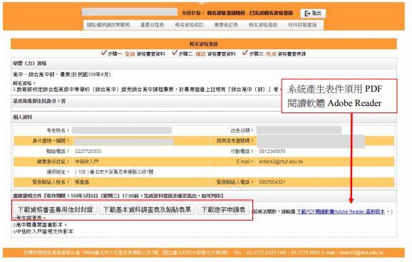
Task: Open the 重要日程表 tab
Action: 152,25
